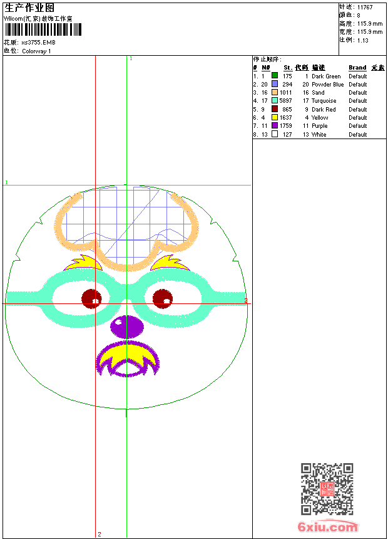Select the Powder Blue color swatch
Screen dimensions: 388x539
[x=275, y=84]
